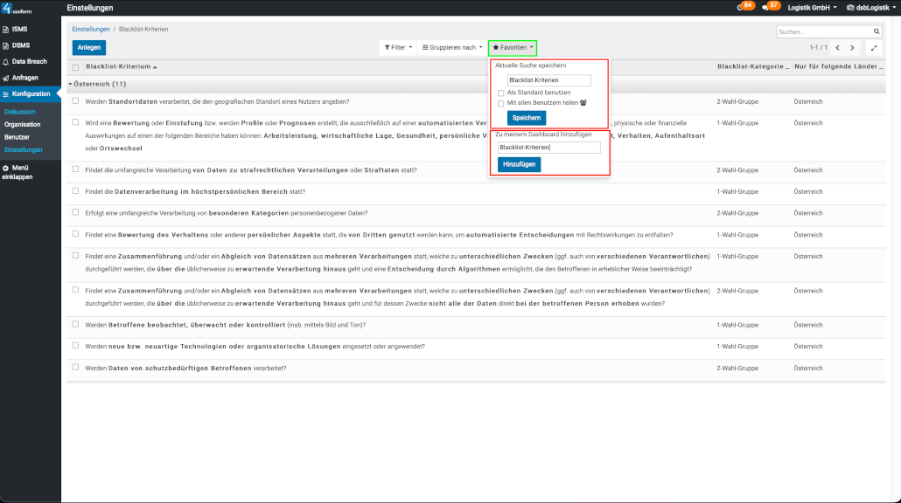Enable 'Als Standard benutzen' checkbox

click(x=500, y=93)
